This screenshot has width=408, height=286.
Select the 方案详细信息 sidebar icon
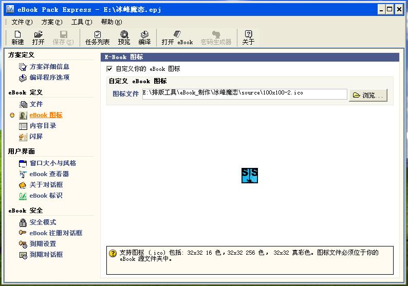coord(23,67)
